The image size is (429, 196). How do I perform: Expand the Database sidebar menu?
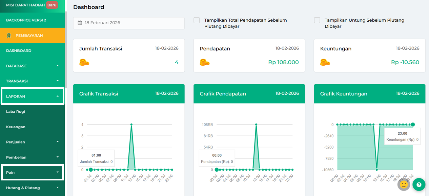[x=32, y=66]
